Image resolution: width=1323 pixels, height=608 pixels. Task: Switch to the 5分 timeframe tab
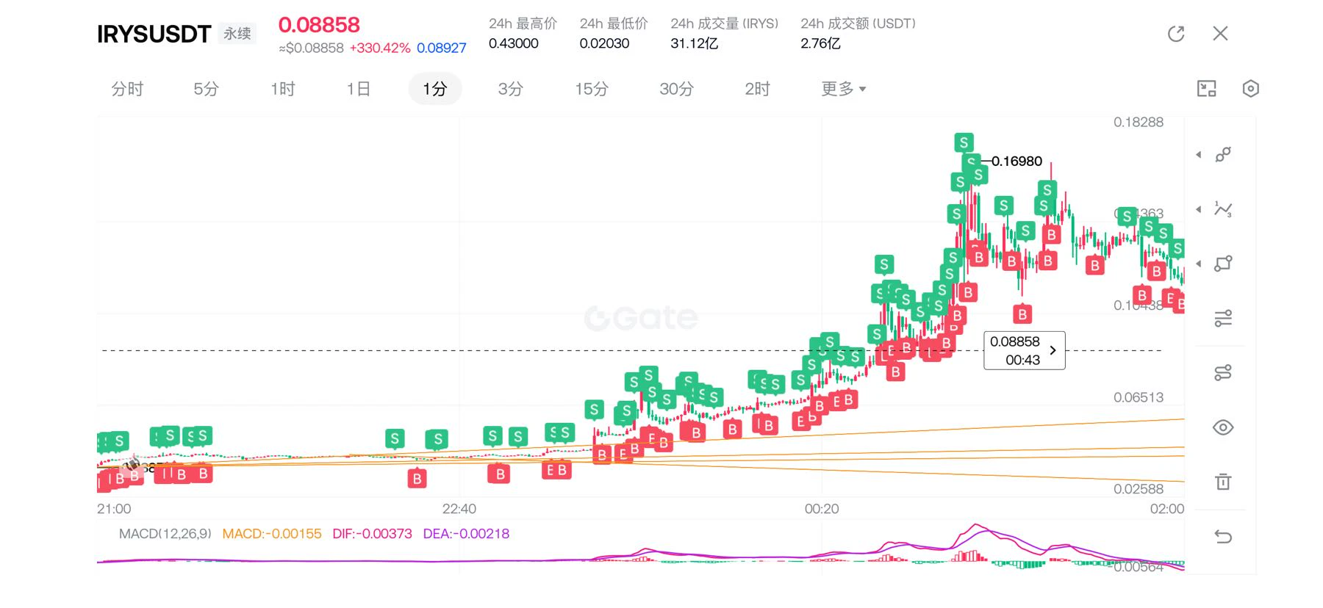click(x=207, y=89)
